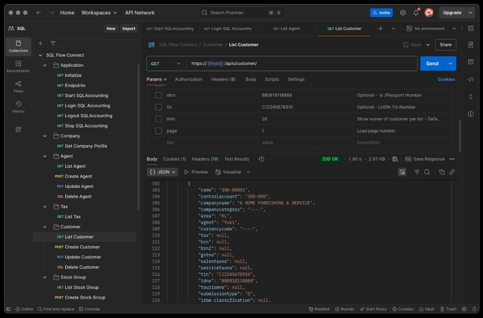Switch to the List Agent tab
Viewport: 483px width, 318px height.
(287, 29)
